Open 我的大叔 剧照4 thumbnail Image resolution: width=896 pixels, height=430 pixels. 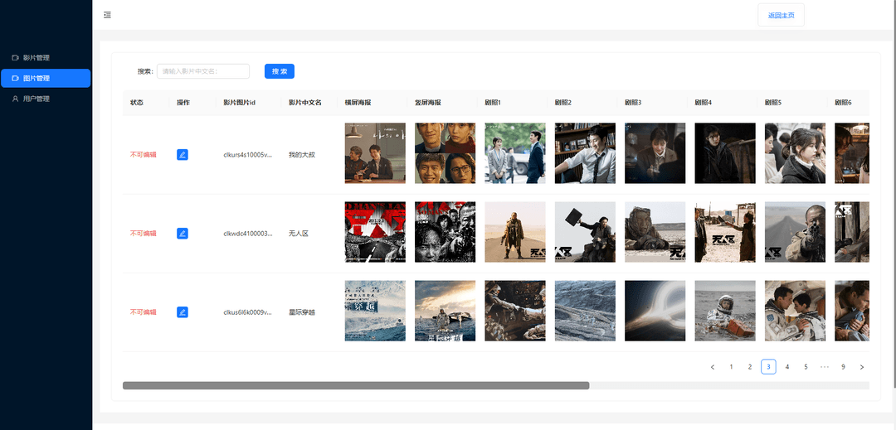[x=725, y=153]
